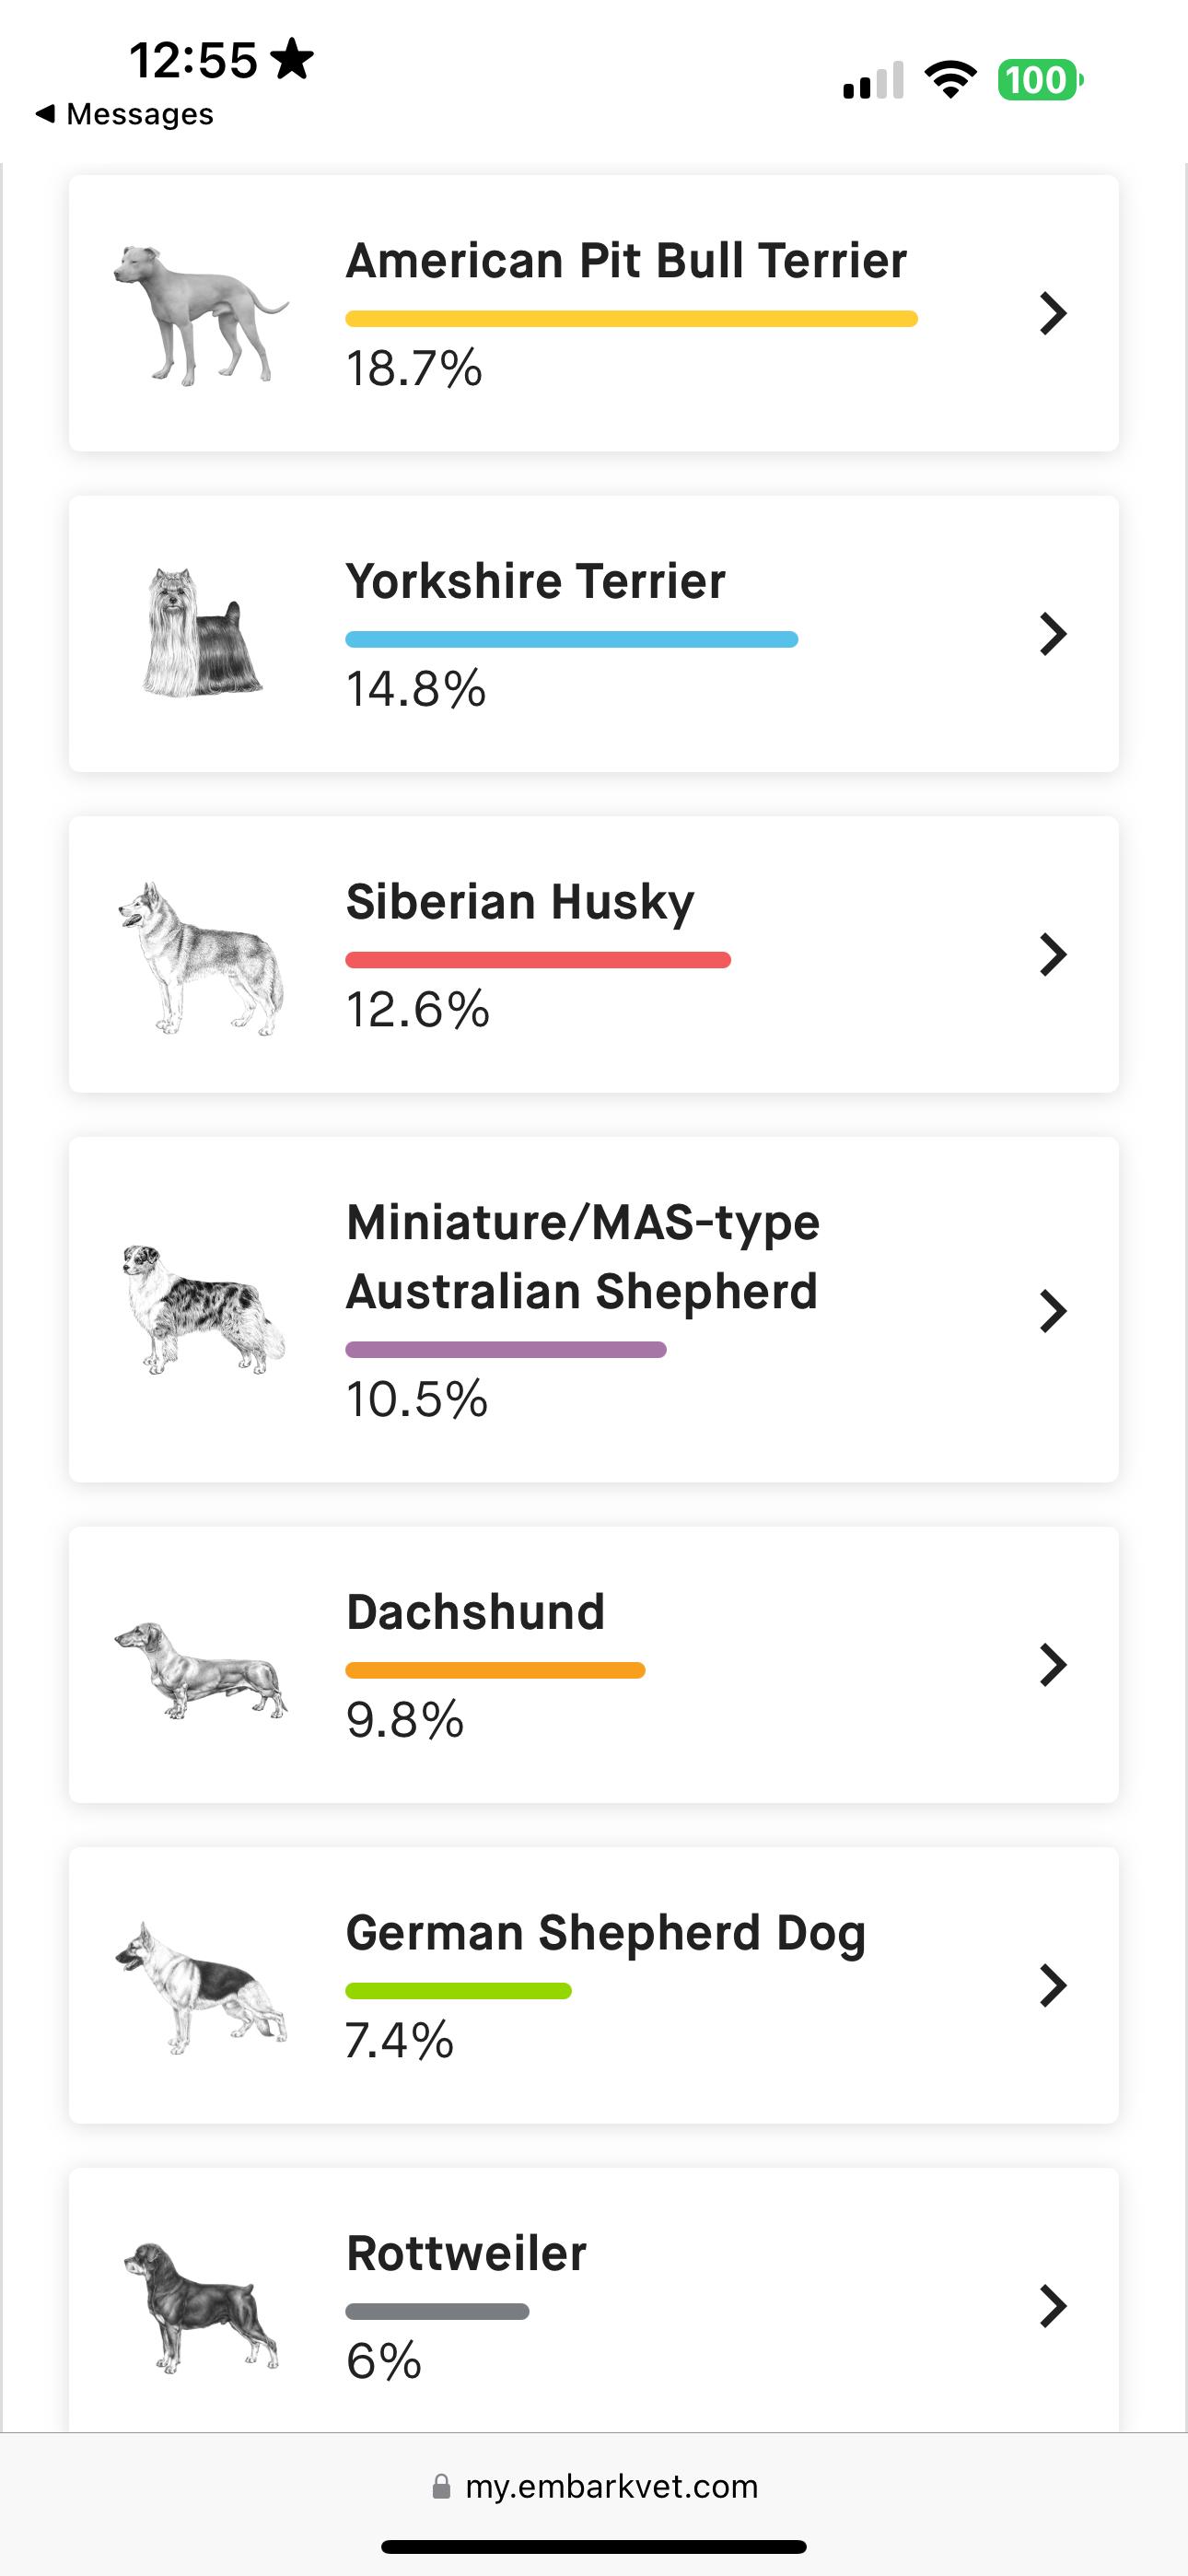
Task: Expand the Siberian Husky chevron arrow
Action: click(1053, 955)
